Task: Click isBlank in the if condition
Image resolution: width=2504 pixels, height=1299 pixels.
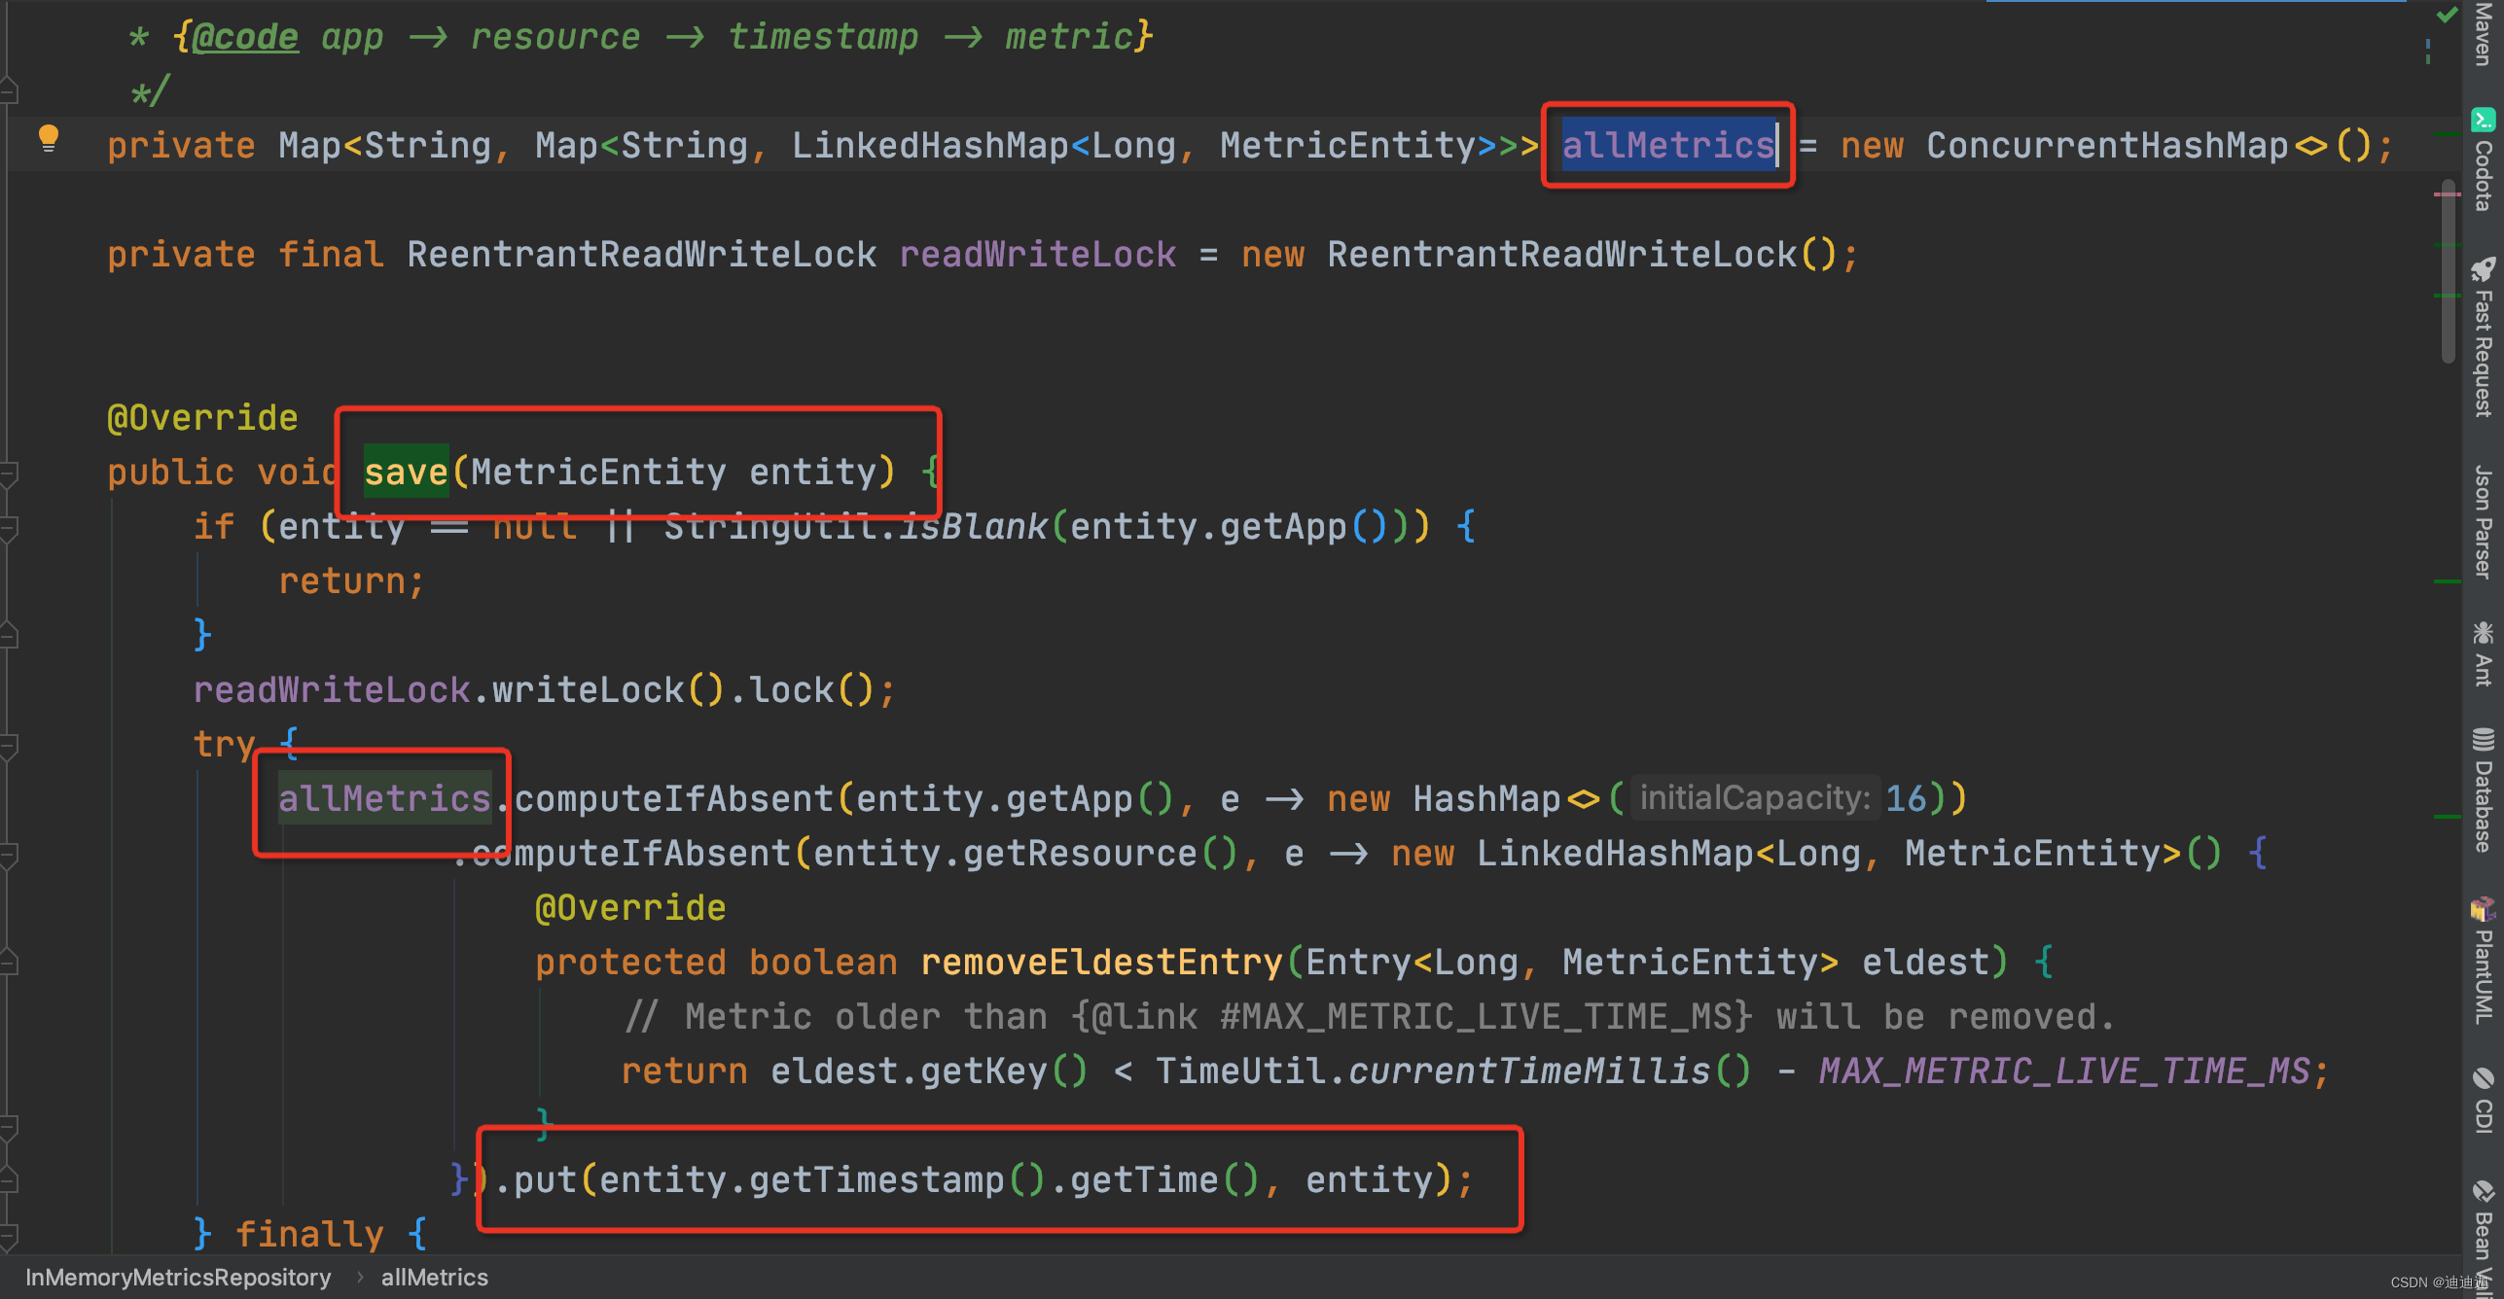Action: 972,527
